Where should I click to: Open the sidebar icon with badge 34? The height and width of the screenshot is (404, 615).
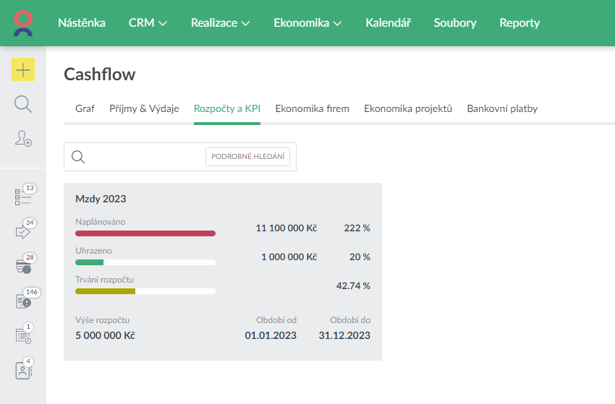point(22,231)
